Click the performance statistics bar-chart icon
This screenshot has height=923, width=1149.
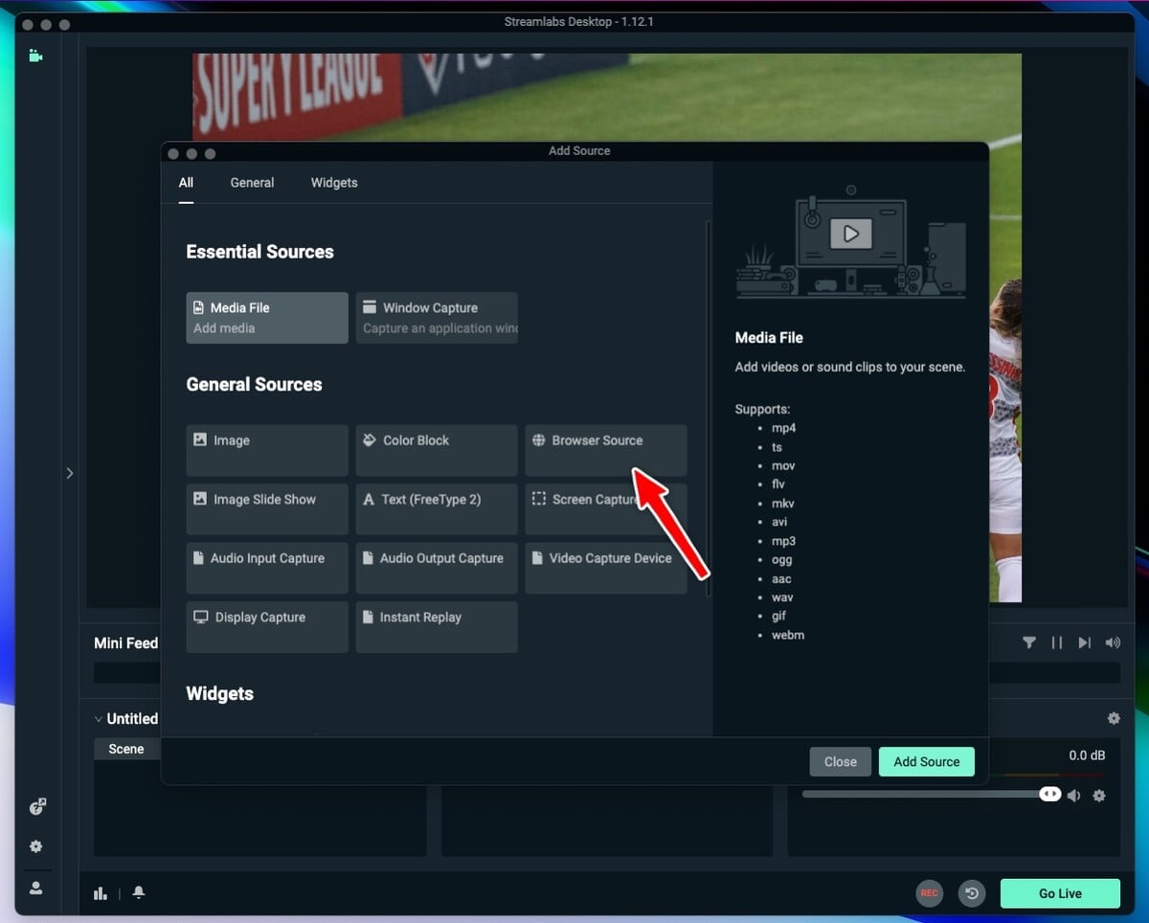101,892
